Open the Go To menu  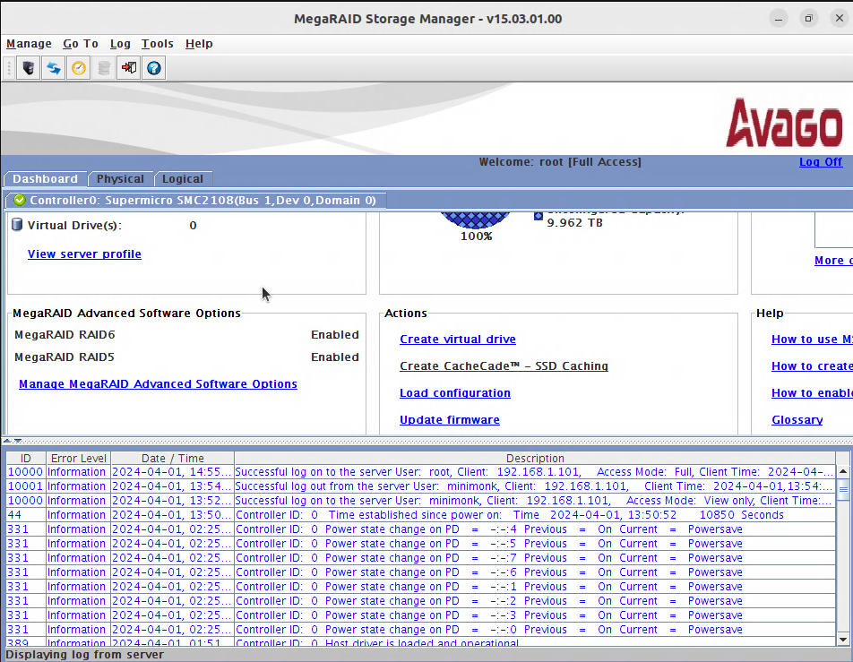(81, 44)
